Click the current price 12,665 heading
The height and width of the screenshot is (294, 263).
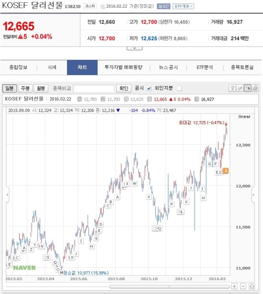coord(19,26)
